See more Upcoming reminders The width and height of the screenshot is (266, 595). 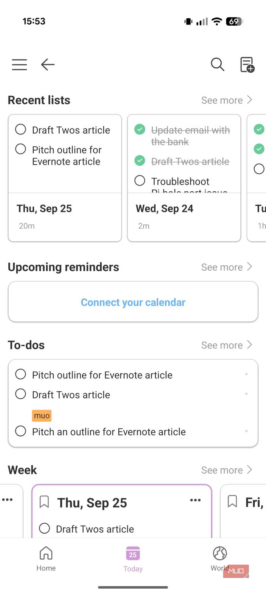click(226, 267)
